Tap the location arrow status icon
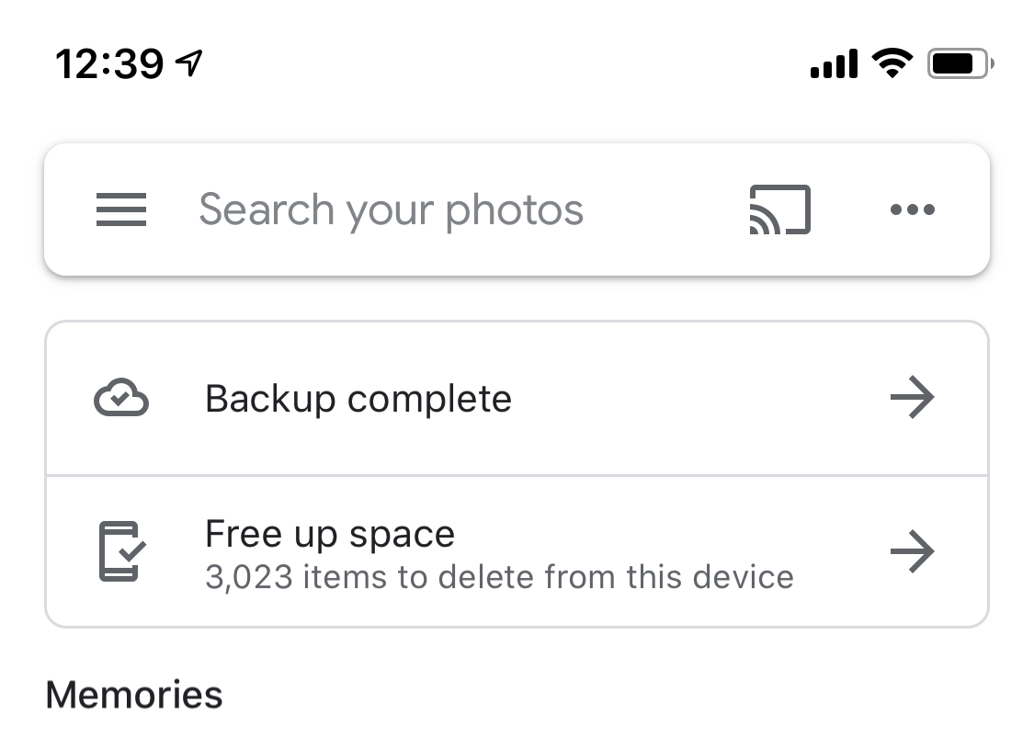Screen dimensions: 1034x736 point(189,63)
